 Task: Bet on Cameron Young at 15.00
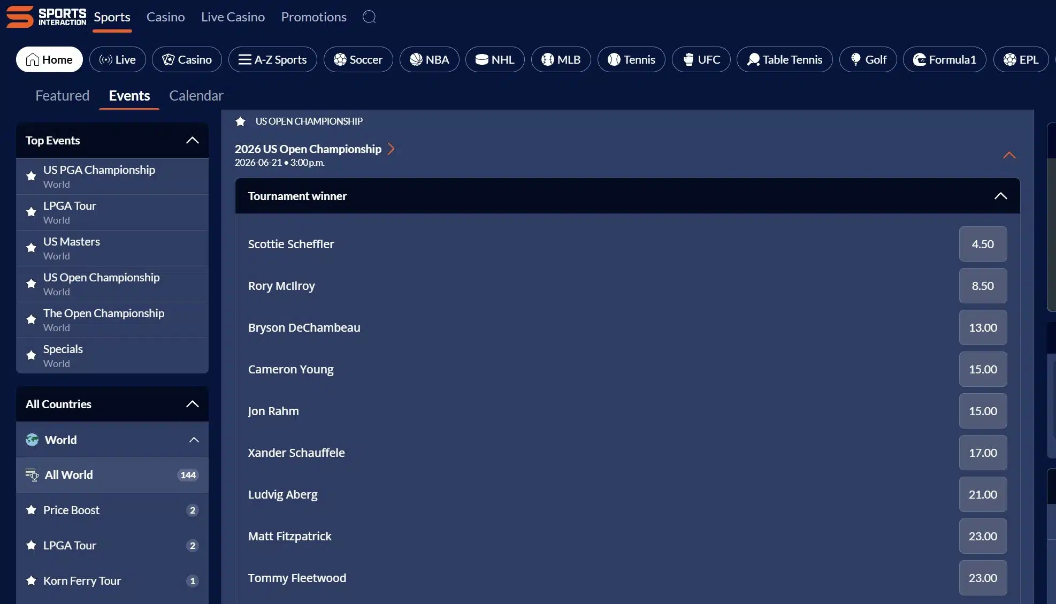tap(983, 369)
